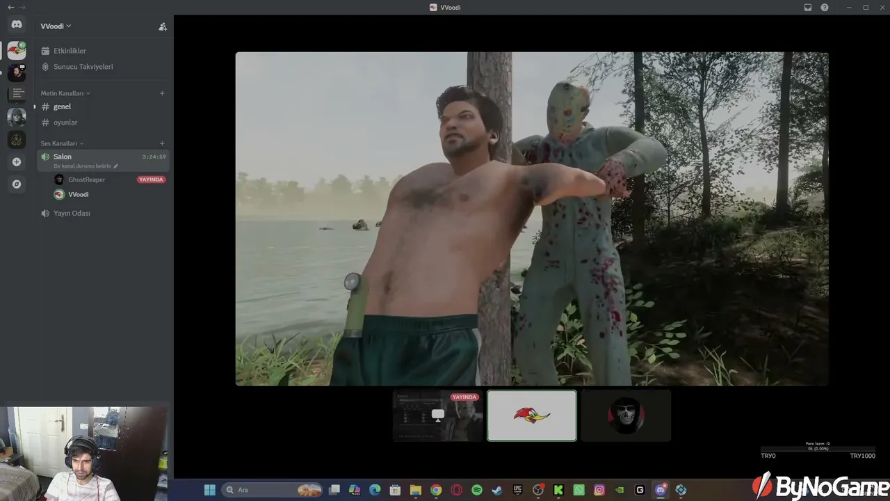
Task: Select GhostReaper in the voice channel
Action: [87, 180]
